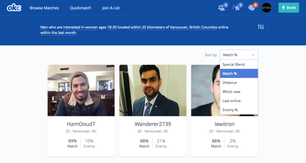
Task: Open Quickmatch
Action: click(80, 8)
